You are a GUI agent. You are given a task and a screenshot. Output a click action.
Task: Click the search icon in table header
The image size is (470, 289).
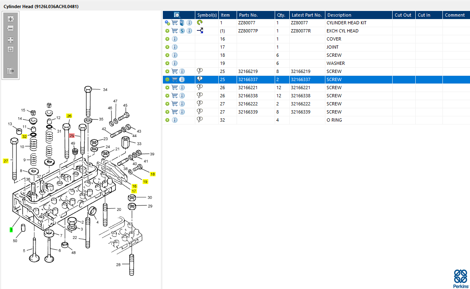point(177,15)
